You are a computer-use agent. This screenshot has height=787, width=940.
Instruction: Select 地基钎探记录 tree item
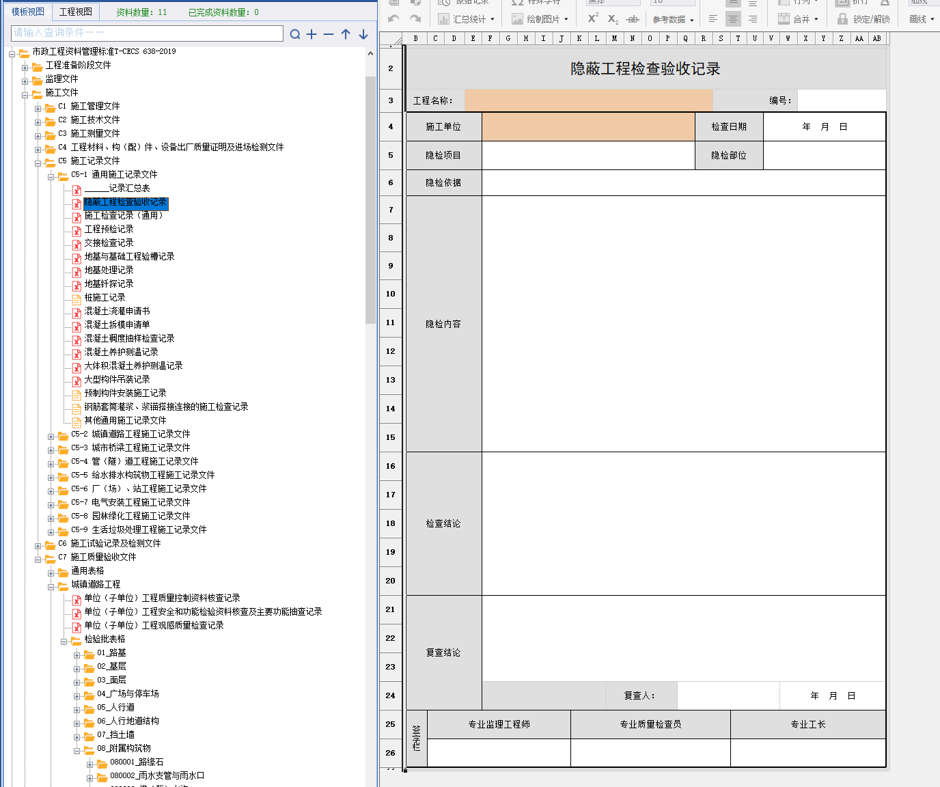click(x=109, y=284)
